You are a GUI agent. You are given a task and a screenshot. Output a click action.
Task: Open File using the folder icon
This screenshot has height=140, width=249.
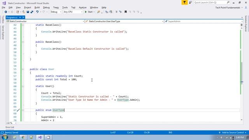point(24,12)
